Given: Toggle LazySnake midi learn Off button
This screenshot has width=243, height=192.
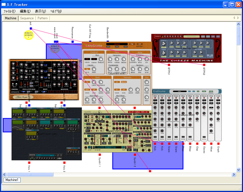Looking at the screenshot, I should [139, 44].
